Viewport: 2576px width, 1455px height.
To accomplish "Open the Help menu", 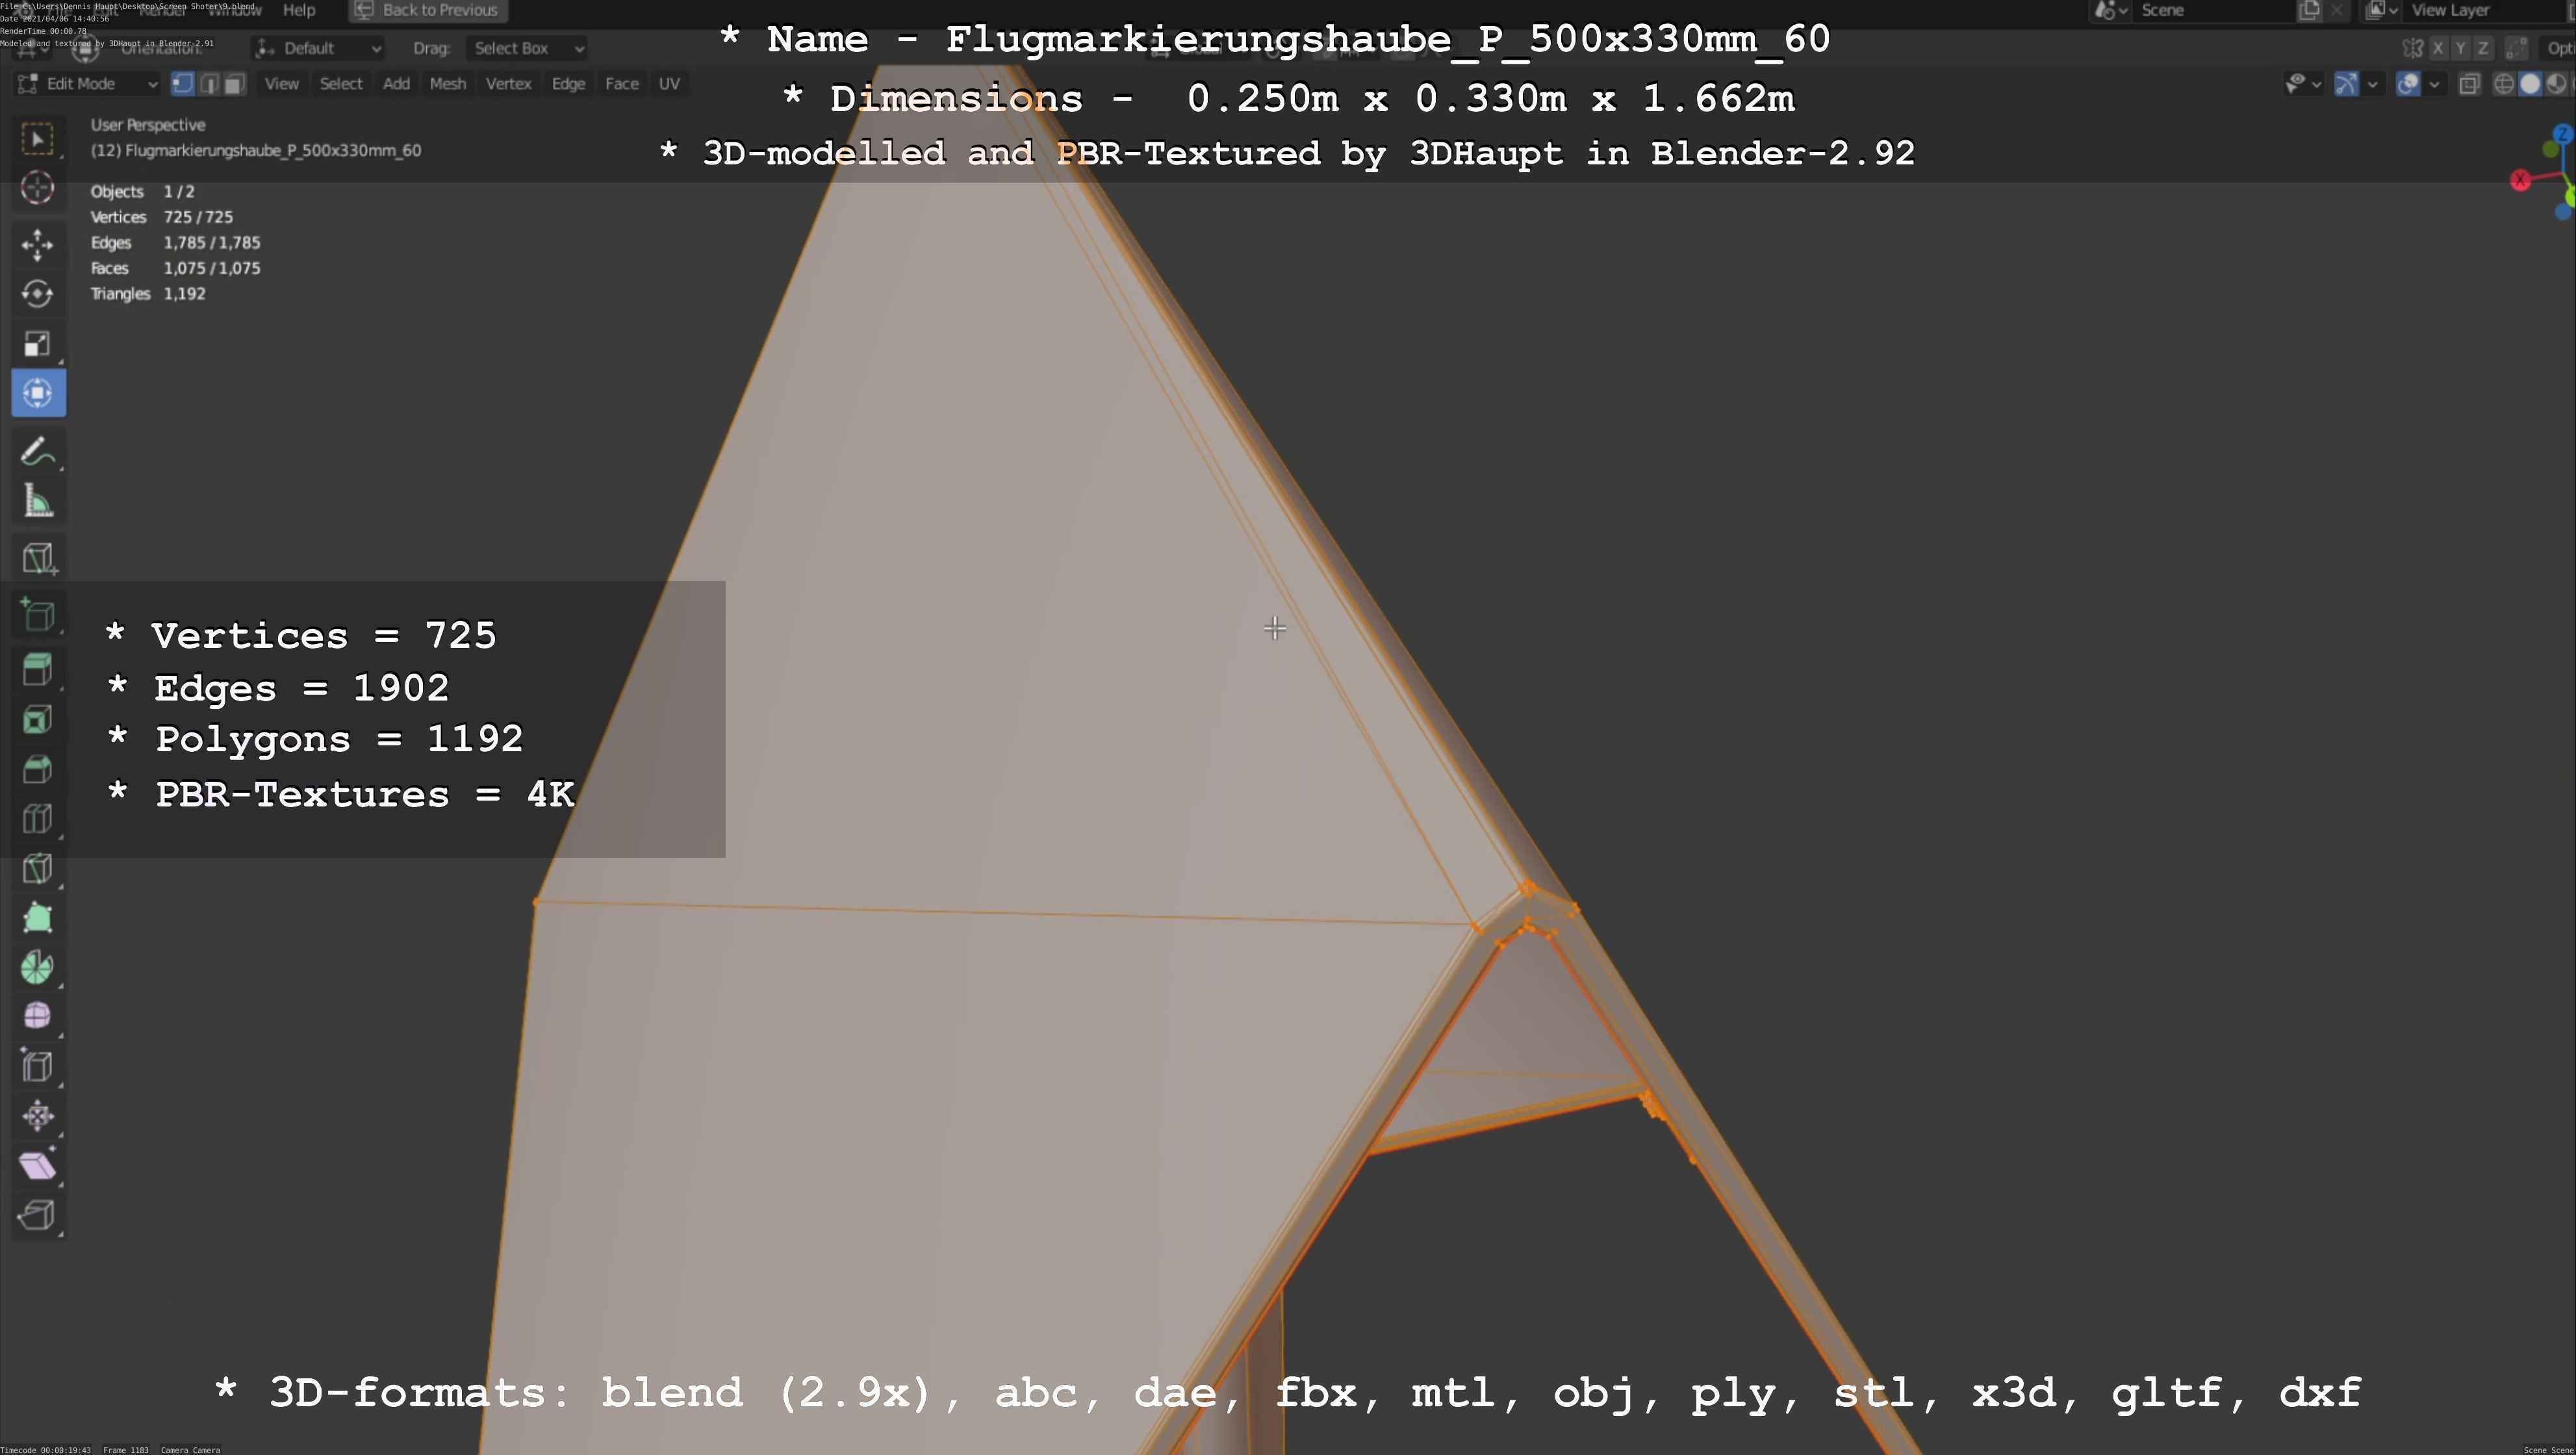I will [299, 10].
